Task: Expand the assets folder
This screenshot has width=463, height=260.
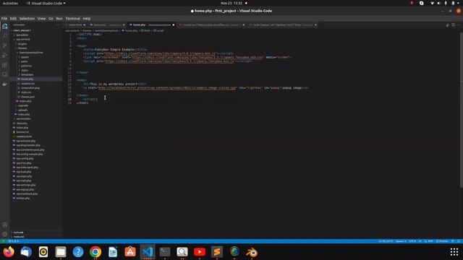Action: [25, 57]
